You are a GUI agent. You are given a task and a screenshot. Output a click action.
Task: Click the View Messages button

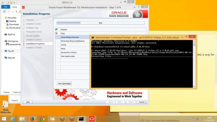click(x=64, y=83)
